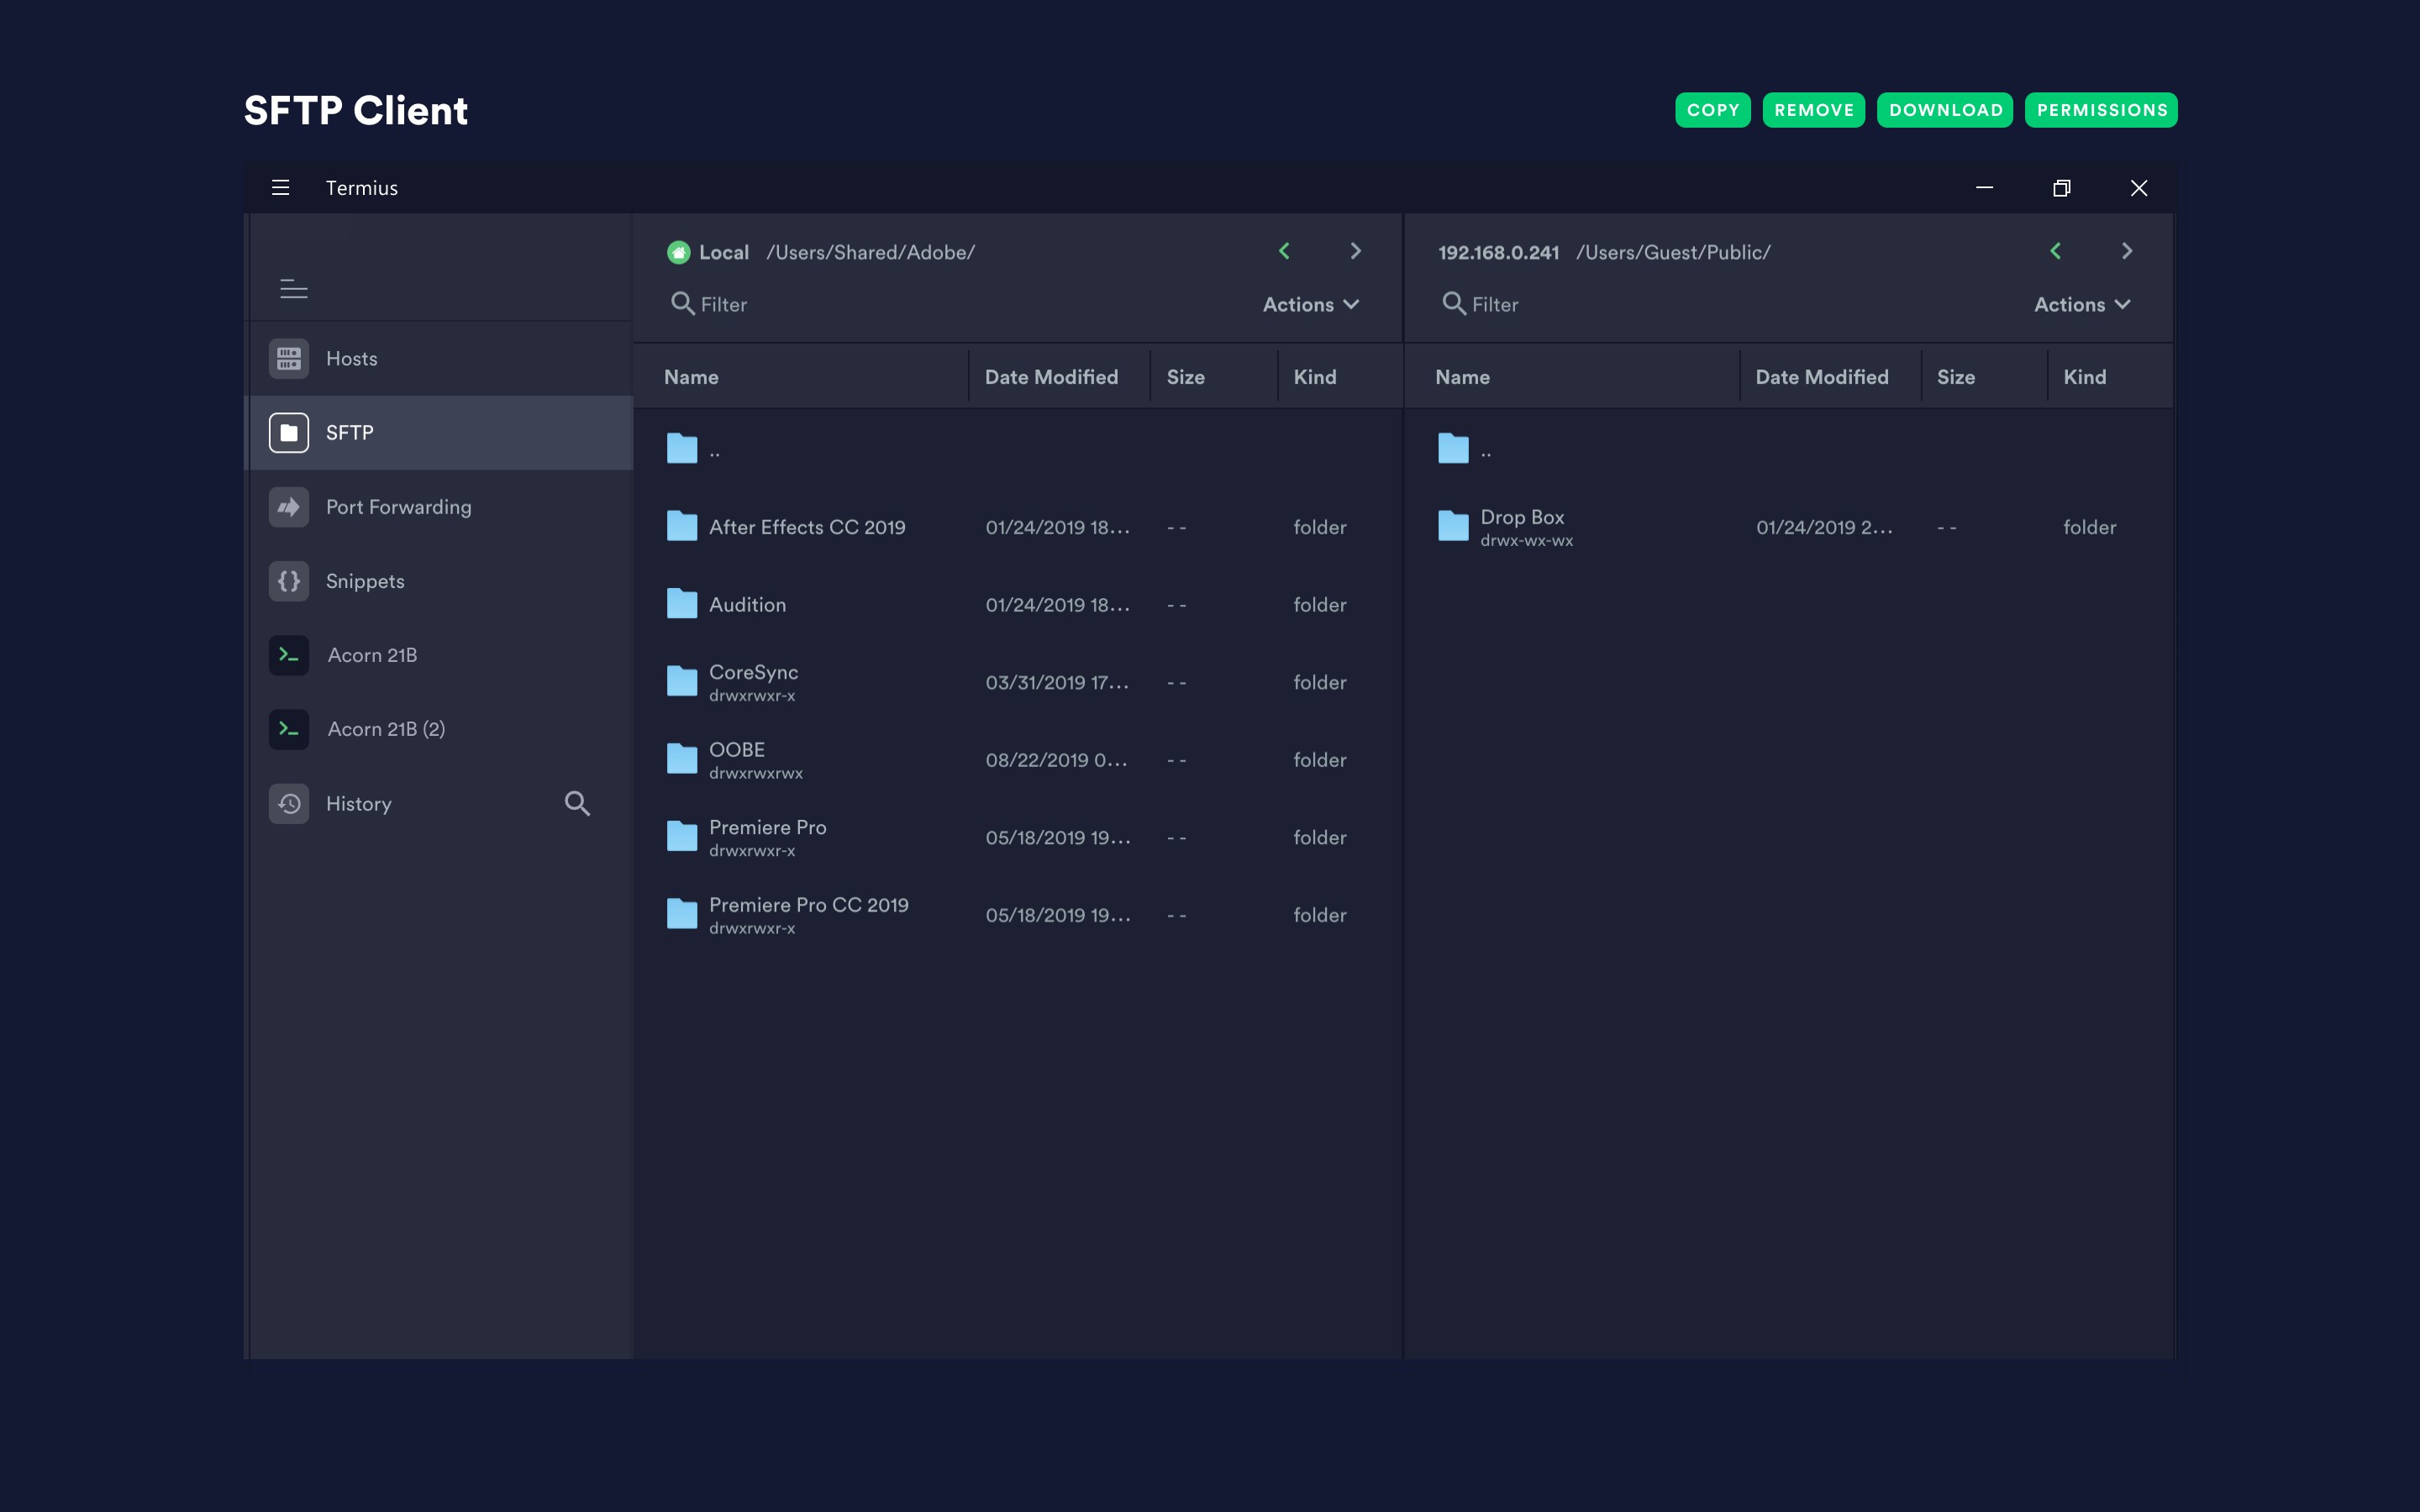Click the Port Forwarding arrows icon
2420x1512 pixels.
coord(289,507)
